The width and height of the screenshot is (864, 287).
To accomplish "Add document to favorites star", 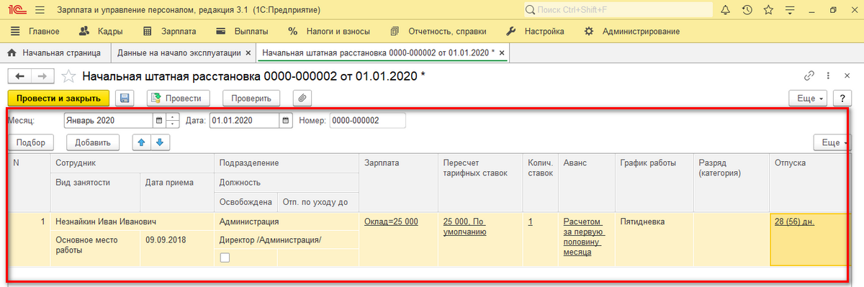I will 69,76.
